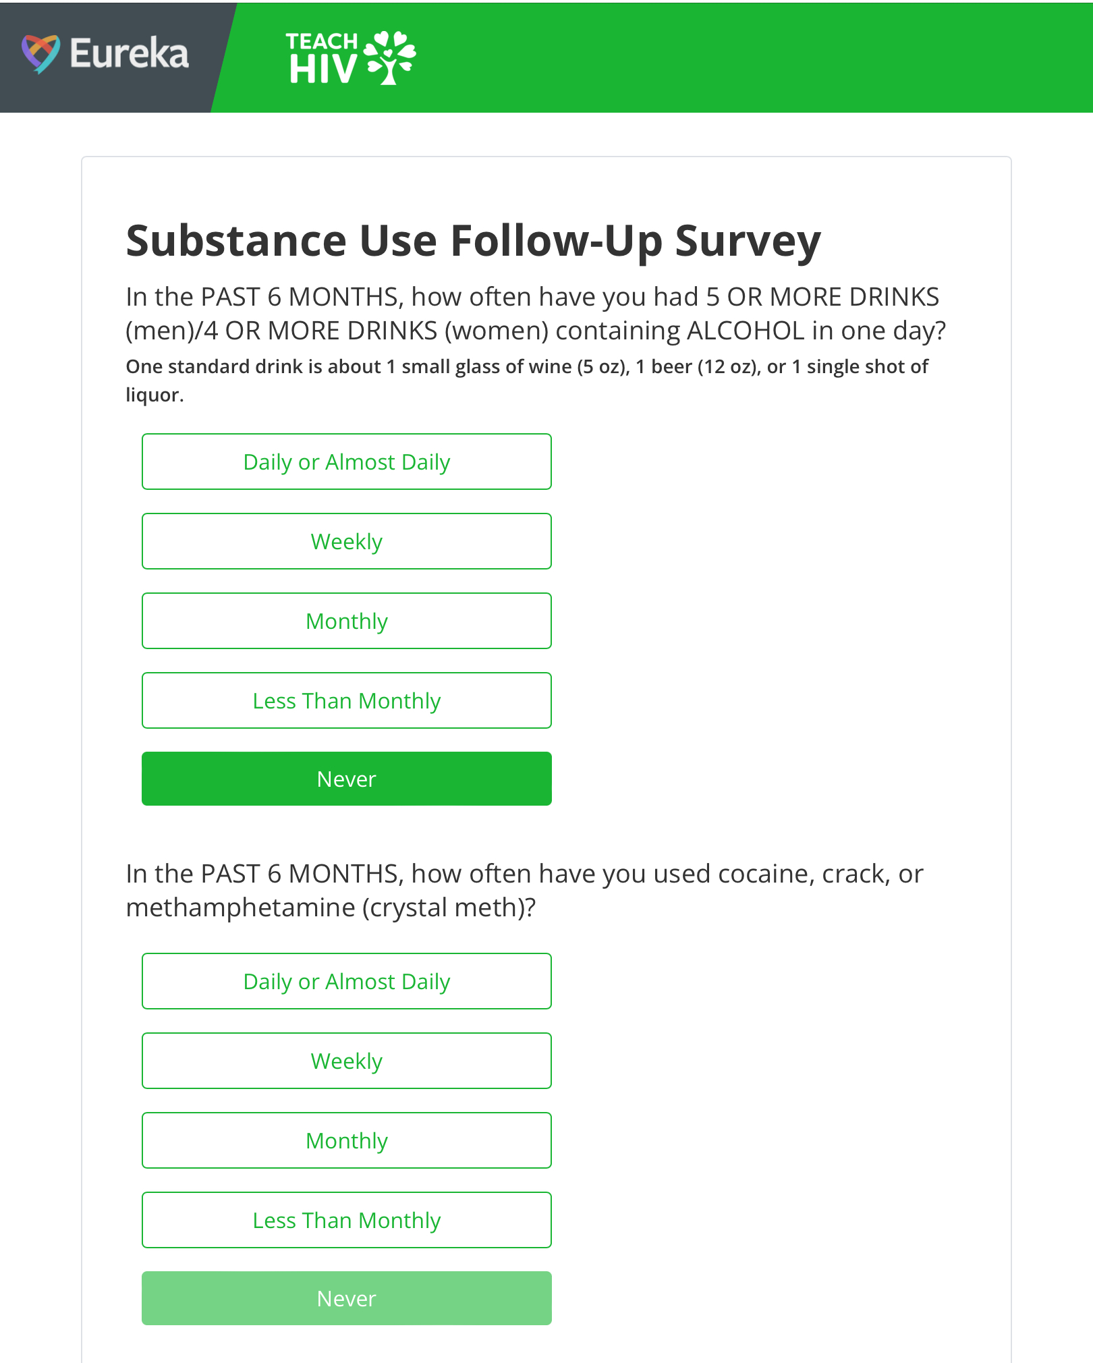1093x1363 pixels.
Task: Click the Eureka brand name text
Action: pos(130,53)
